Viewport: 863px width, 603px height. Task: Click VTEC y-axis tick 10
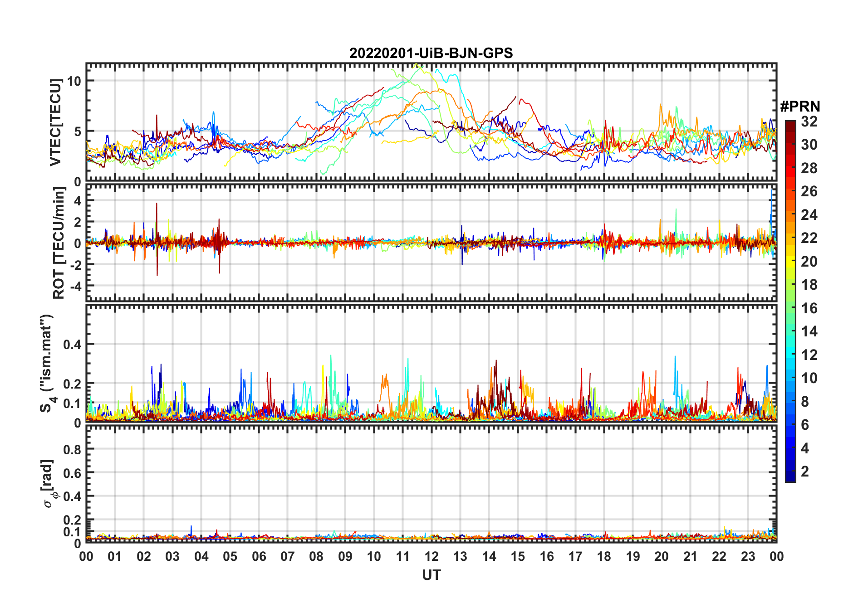(74, 81)
